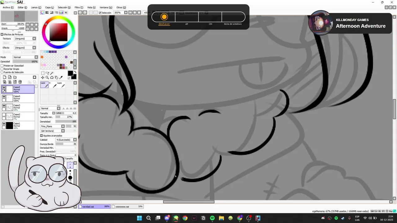Viewport: 397px width, 223px height.
Task: Hide Capa3 layer via eye icon
Action: coord(4,106)
